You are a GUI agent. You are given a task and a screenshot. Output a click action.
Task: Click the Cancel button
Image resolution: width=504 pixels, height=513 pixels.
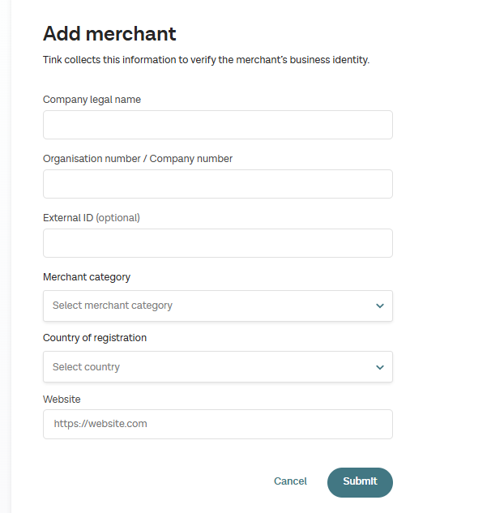pos(290,481)
